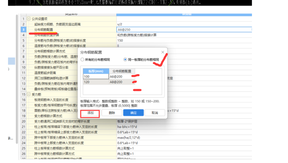Image resolution: width=288 pixels, height=163 pixels.
Task: Collapse the 受力筋 group
Action: tap(29, 94)
